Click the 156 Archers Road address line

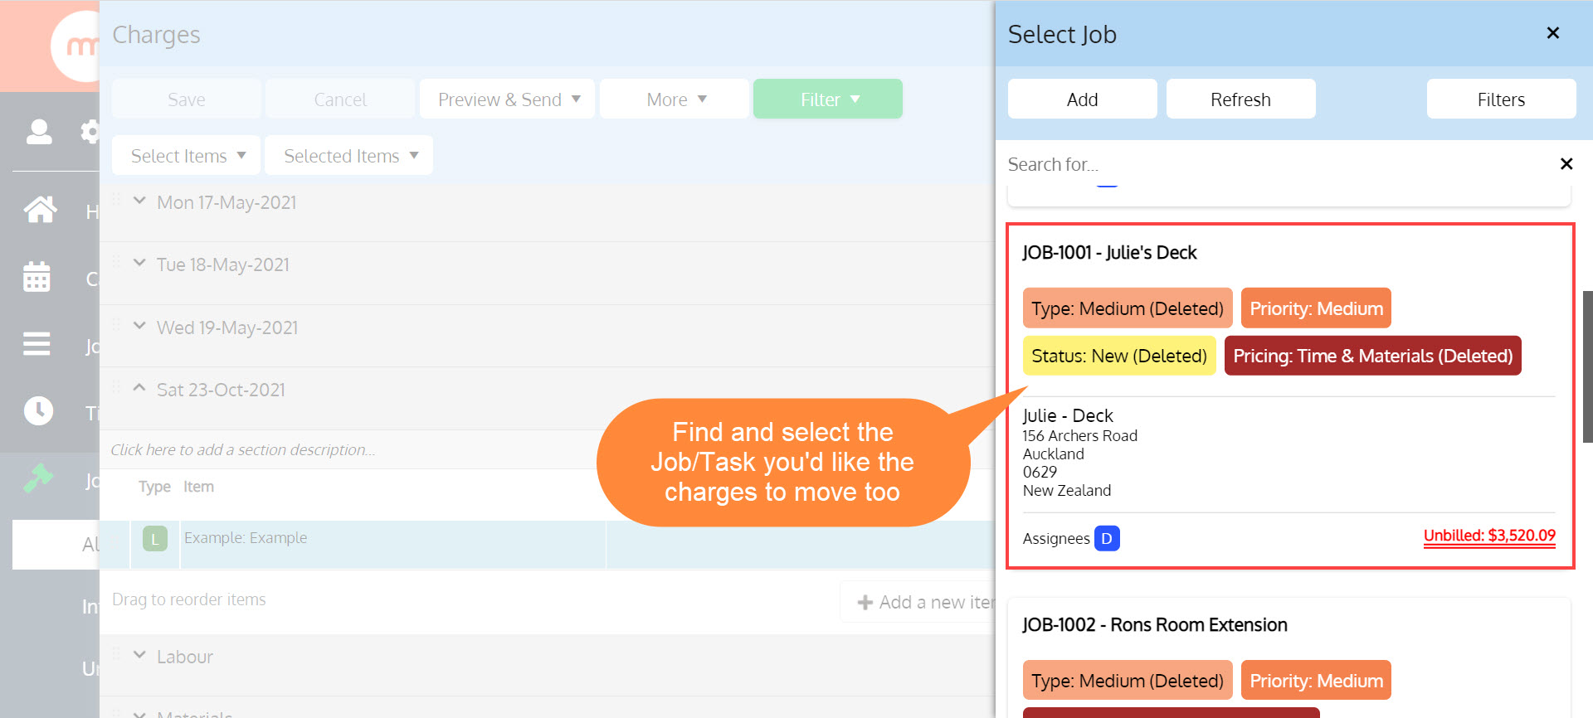(x=1080, y=436)
